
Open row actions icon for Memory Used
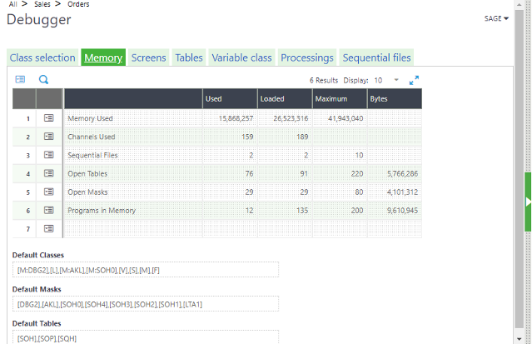click(49, 118)
